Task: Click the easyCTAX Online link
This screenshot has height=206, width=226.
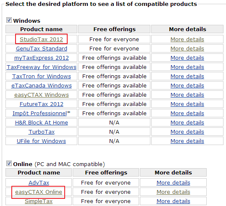Action: tap(39, 192)
